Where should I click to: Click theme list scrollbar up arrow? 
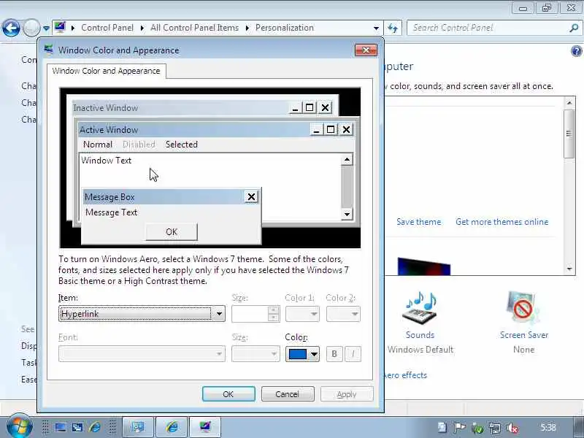click(x=569, y=102)
